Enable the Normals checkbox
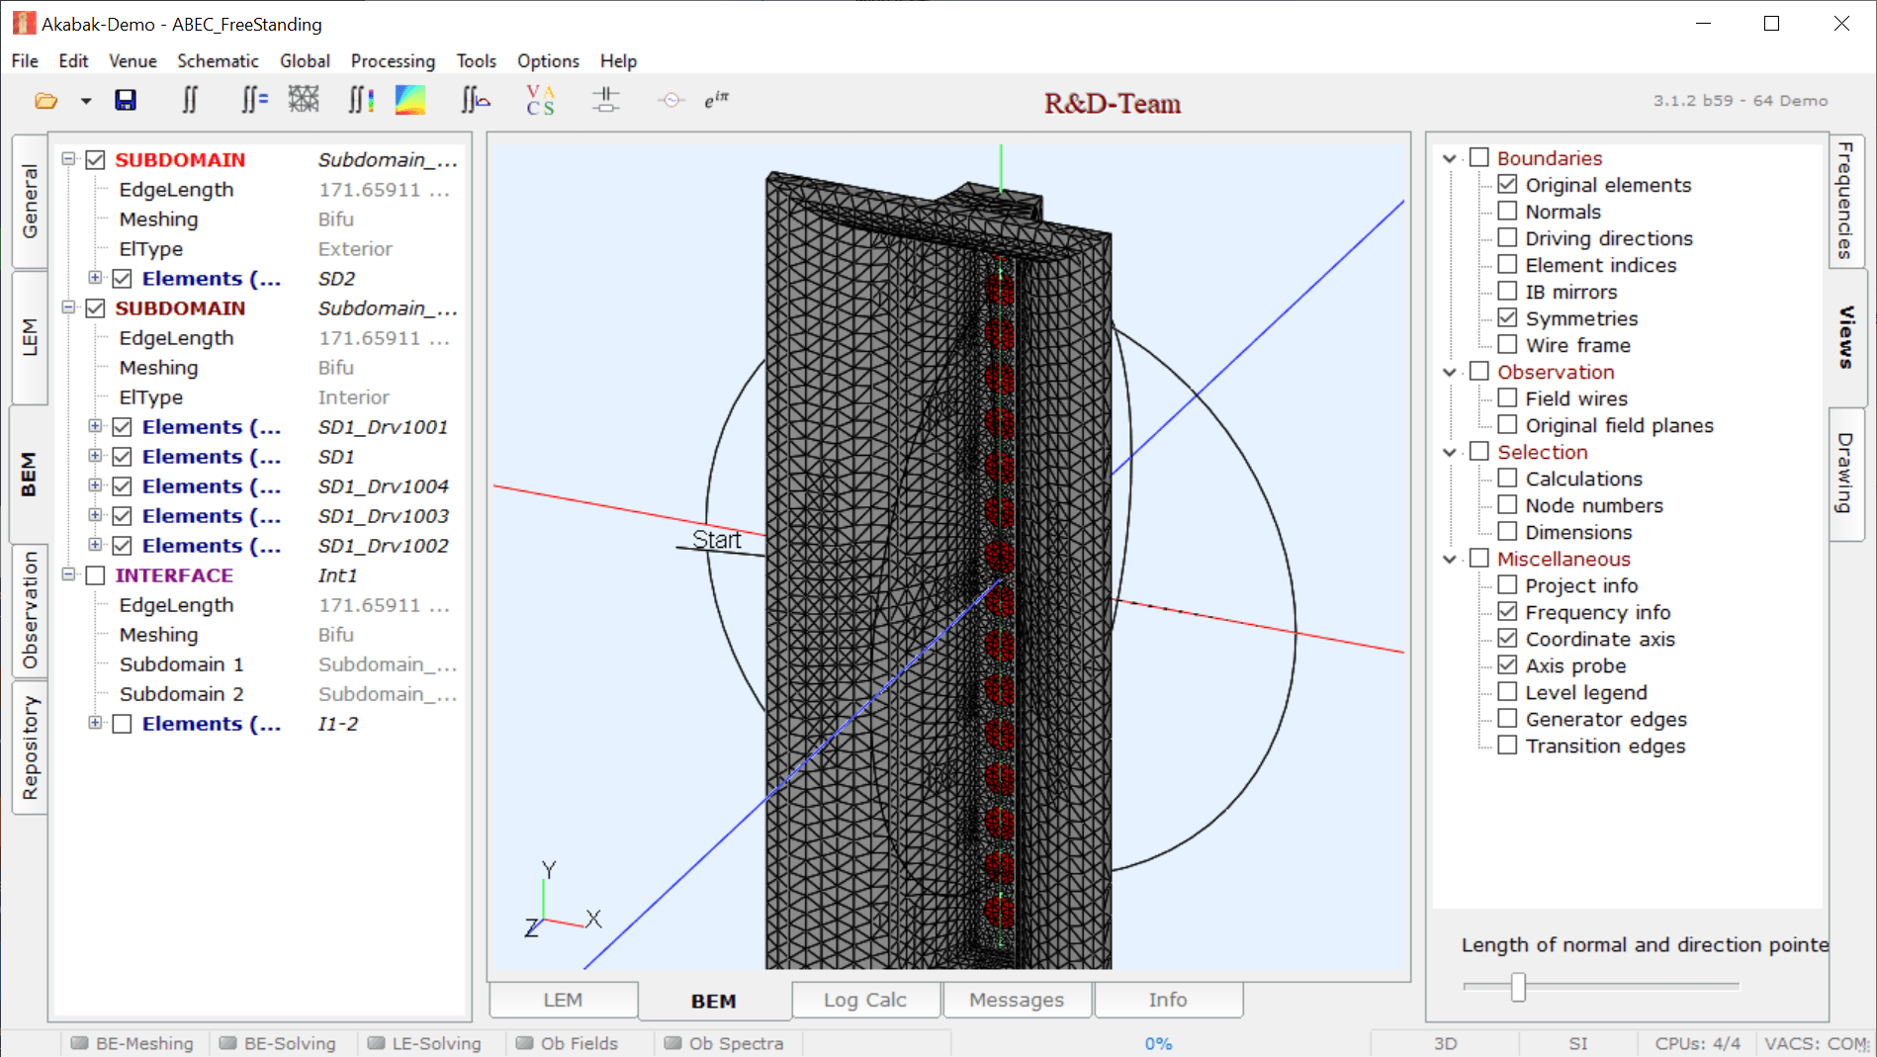Image resolution: width=1877 pixels, height=1057 pixels. pos(1507,211)
